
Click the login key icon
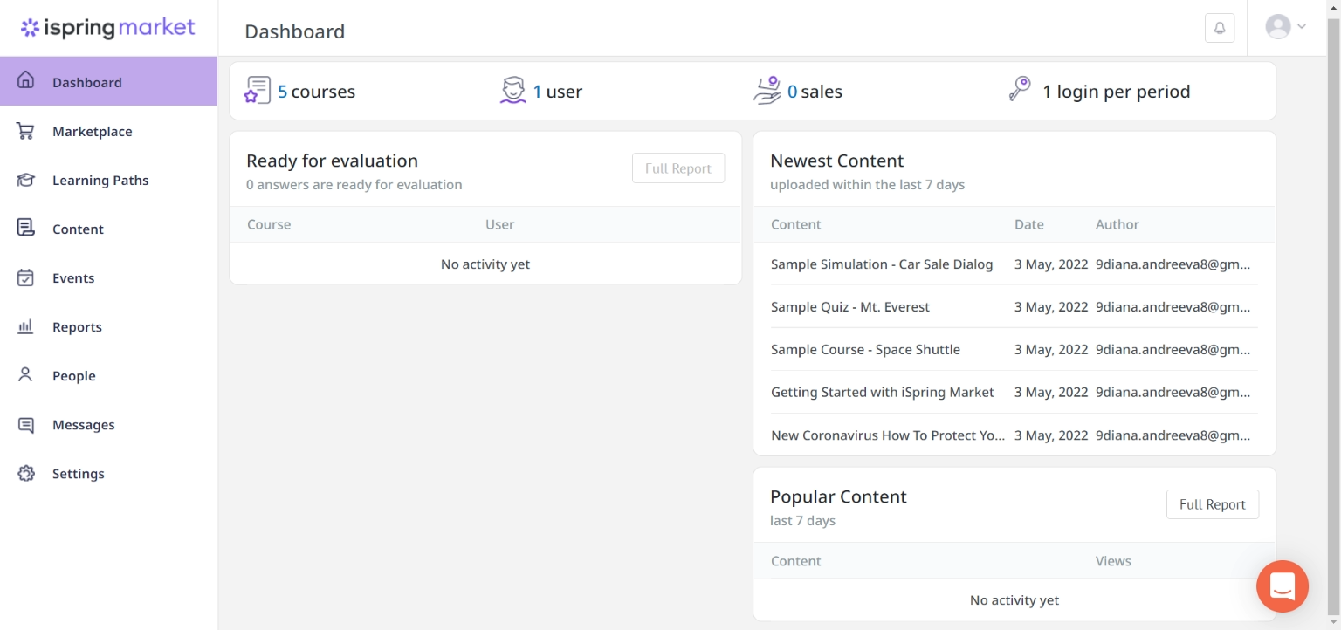point(1019,90)
